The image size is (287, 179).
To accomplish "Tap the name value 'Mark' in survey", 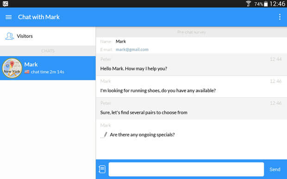I will (x=121, y=42).
